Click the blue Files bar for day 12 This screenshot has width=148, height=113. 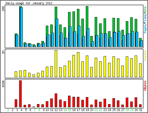click(57, 33)
